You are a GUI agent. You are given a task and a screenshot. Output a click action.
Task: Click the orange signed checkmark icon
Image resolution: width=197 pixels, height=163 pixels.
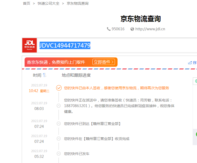(x=59, y=88)
